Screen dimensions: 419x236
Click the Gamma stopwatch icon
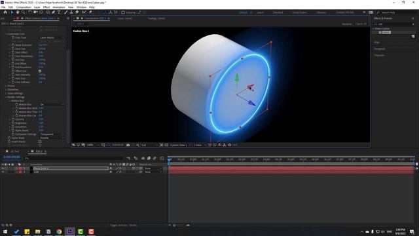13,119
